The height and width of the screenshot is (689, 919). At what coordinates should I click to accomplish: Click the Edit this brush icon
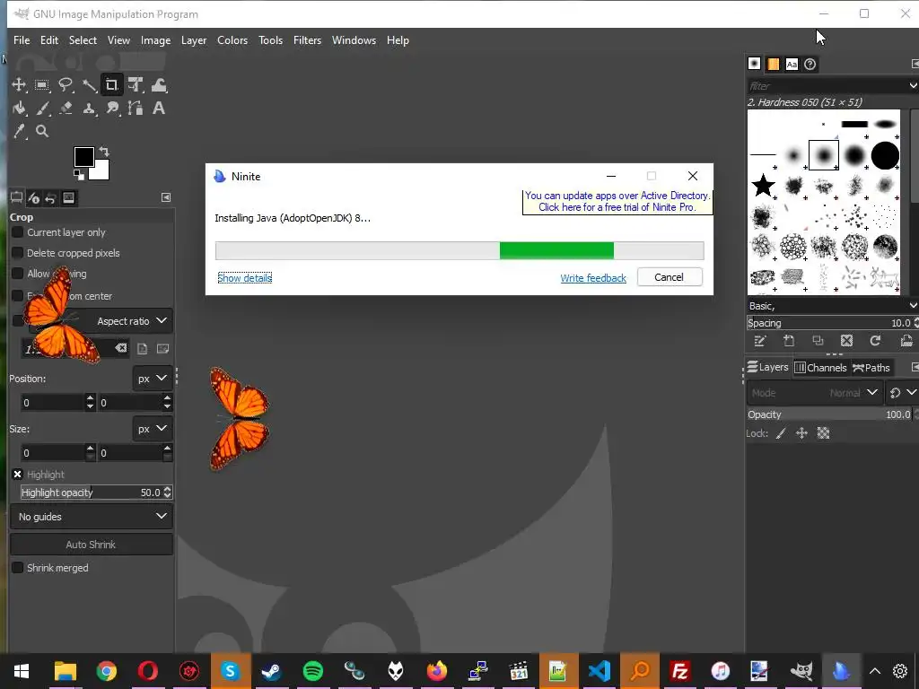(x=760, y=341)
